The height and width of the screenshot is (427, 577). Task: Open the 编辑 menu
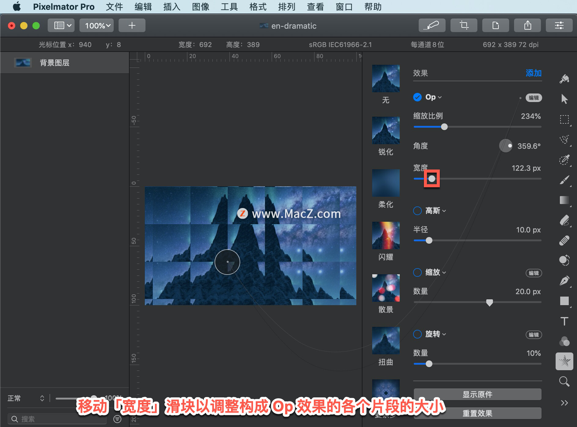[143, 7]
